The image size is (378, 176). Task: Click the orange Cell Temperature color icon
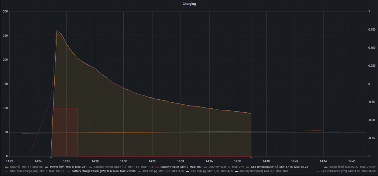coord(248,167)
